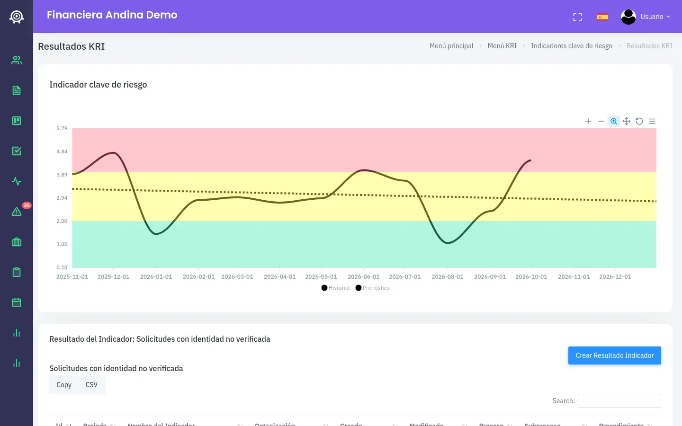Click the Crear Resultado Indicador button
This screenshot has width=682, height=426.
click(x=615, y=355)
